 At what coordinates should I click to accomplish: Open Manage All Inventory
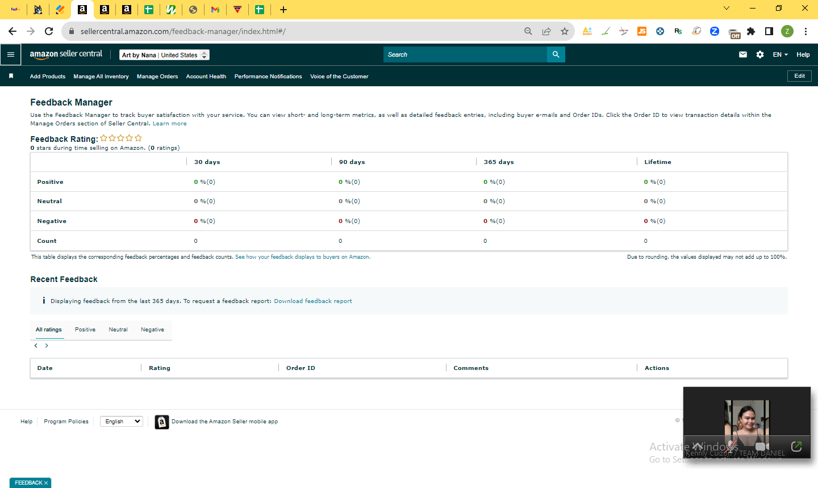tap(101, 76)
